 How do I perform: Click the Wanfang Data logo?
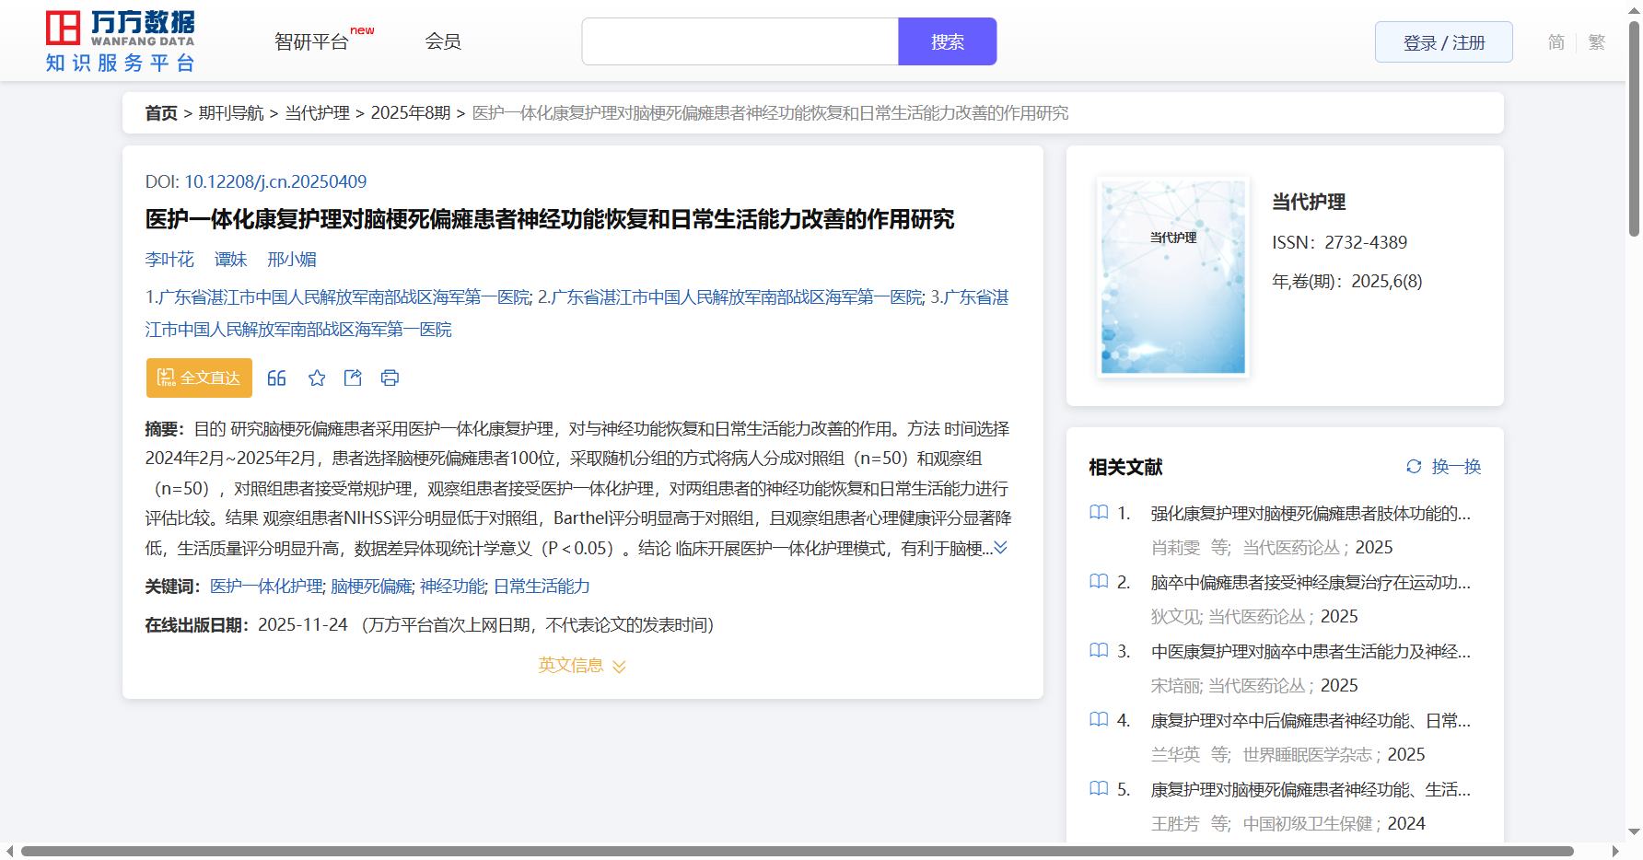point(121,41)
